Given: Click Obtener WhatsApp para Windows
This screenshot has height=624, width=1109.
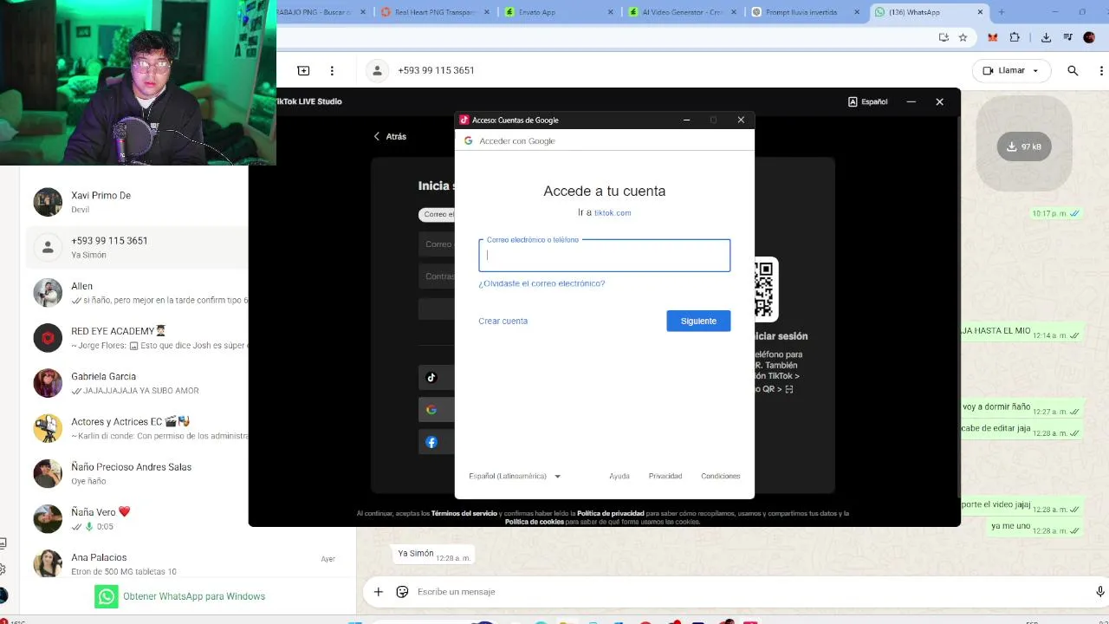Looking at the screenshot, I should (194, 596).
